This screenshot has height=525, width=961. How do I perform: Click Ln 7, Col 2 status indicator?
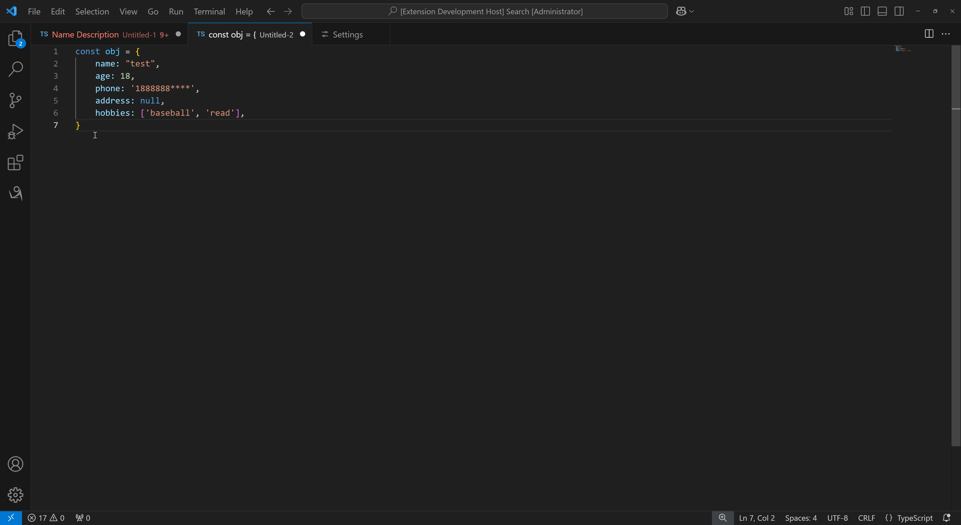pyautogui.click(x=757, y=518)
